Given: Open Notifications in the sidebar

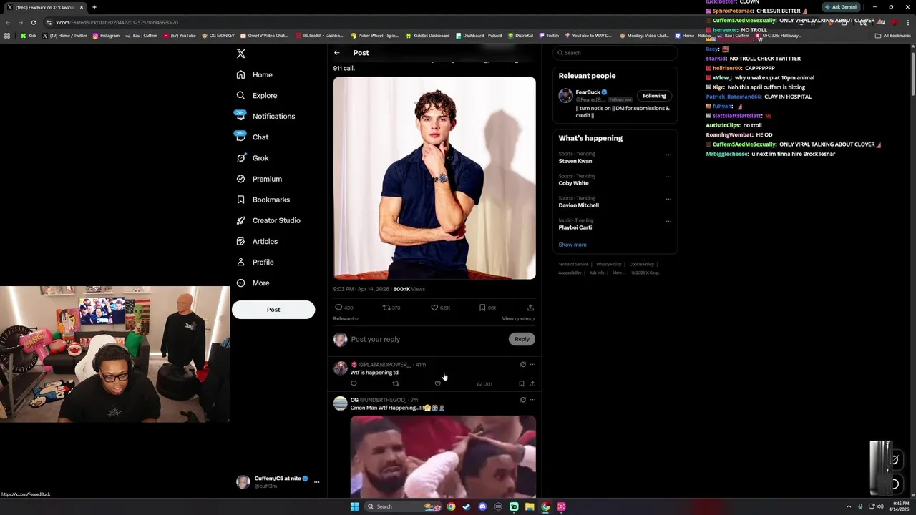Looking at the screenshot, I should point(265,116).
